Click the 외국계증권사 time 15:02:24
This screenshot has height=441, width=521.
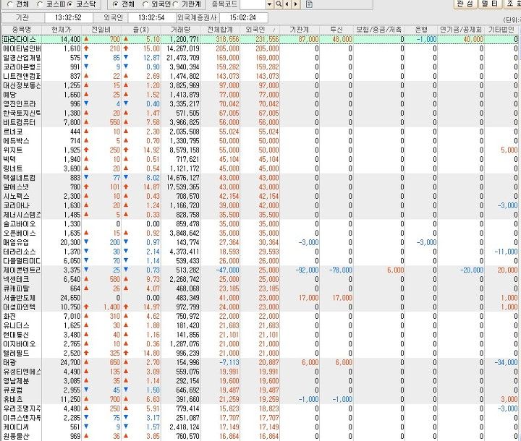[243, 17]
